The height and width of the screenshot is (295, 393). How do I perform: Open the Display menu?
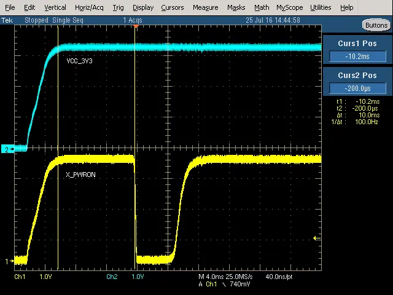tap(143, 7)
